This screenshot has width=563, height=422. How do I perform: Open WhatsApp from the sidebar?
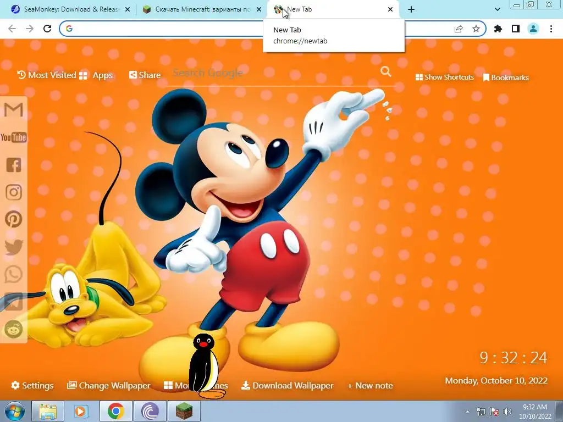coord(14,275)
